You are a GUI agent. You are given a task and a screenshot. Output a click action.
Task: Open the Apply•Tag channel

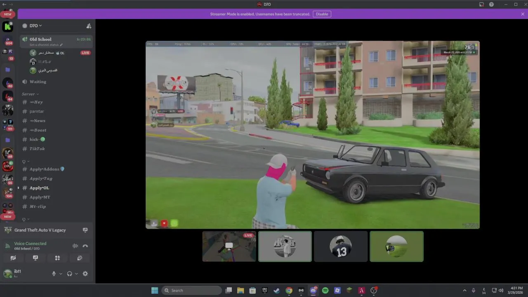pos(57,179)
